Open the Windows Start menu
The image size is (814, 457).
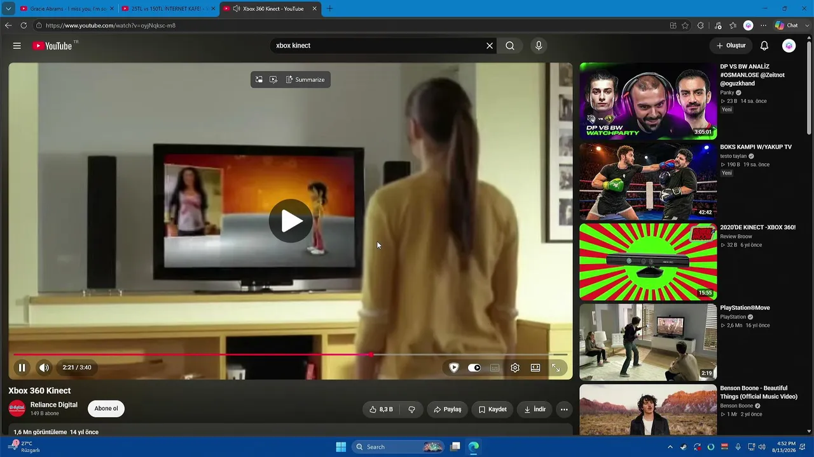(x=341, y=447)
